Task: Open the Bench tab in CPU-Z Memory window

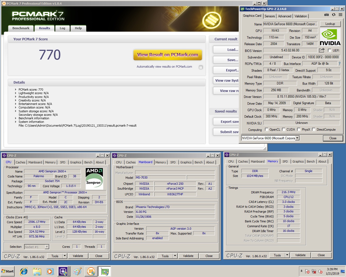Action: click(x=311, y=161)
